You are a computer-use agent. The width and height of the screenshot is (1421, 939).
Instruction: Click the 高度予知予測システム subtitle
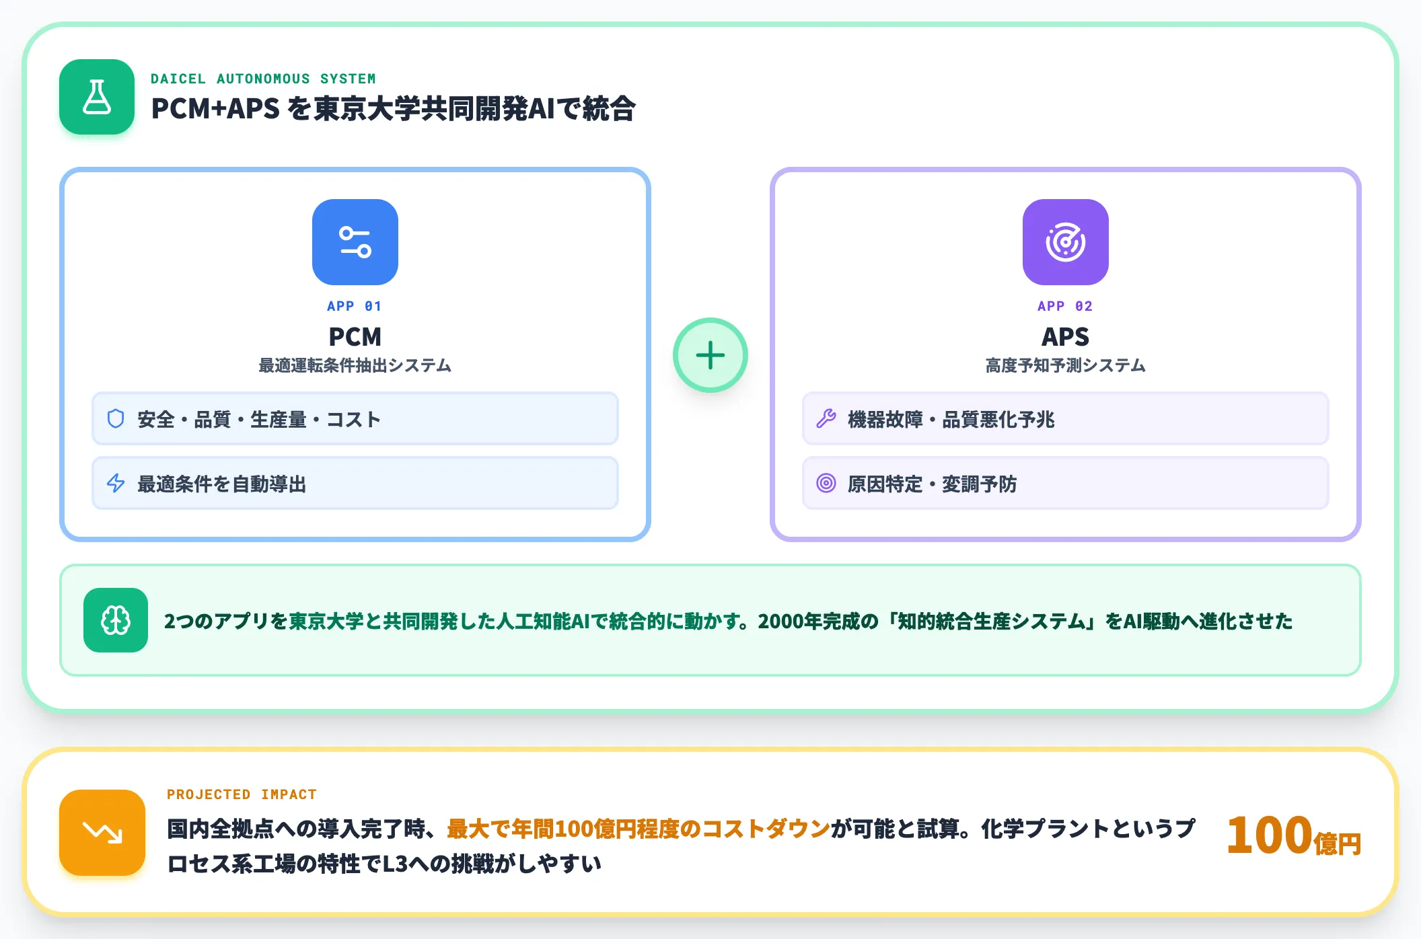pos(1066,365)
